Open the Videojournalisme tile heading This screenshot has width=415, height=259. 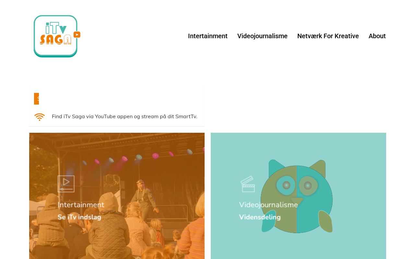[x=268, y=205]
